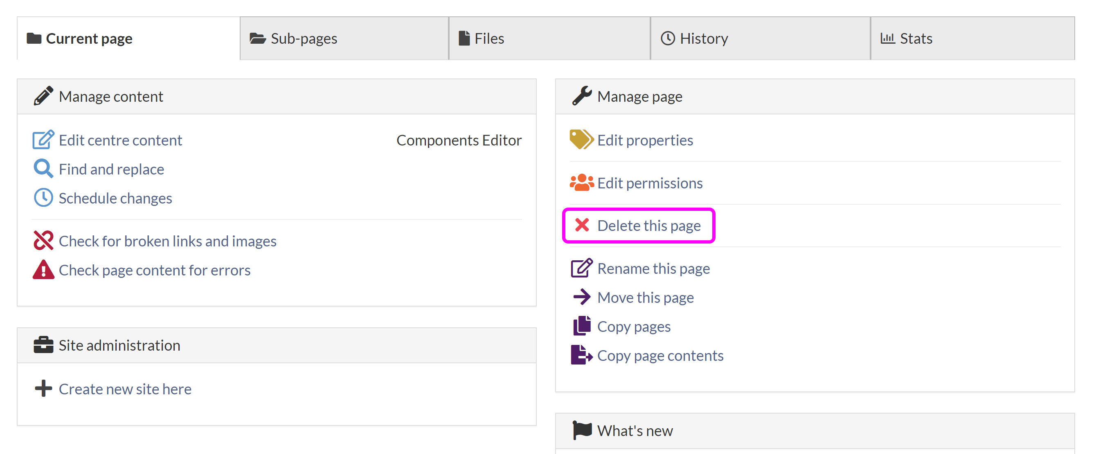Viewport: 1096px width, 454px height.
Task: Open the History tab
Action: click(703, 39)
